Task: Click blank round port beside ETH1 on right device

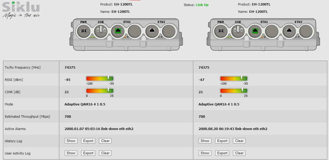Action: pyautogui.click(x=272, y=31)
